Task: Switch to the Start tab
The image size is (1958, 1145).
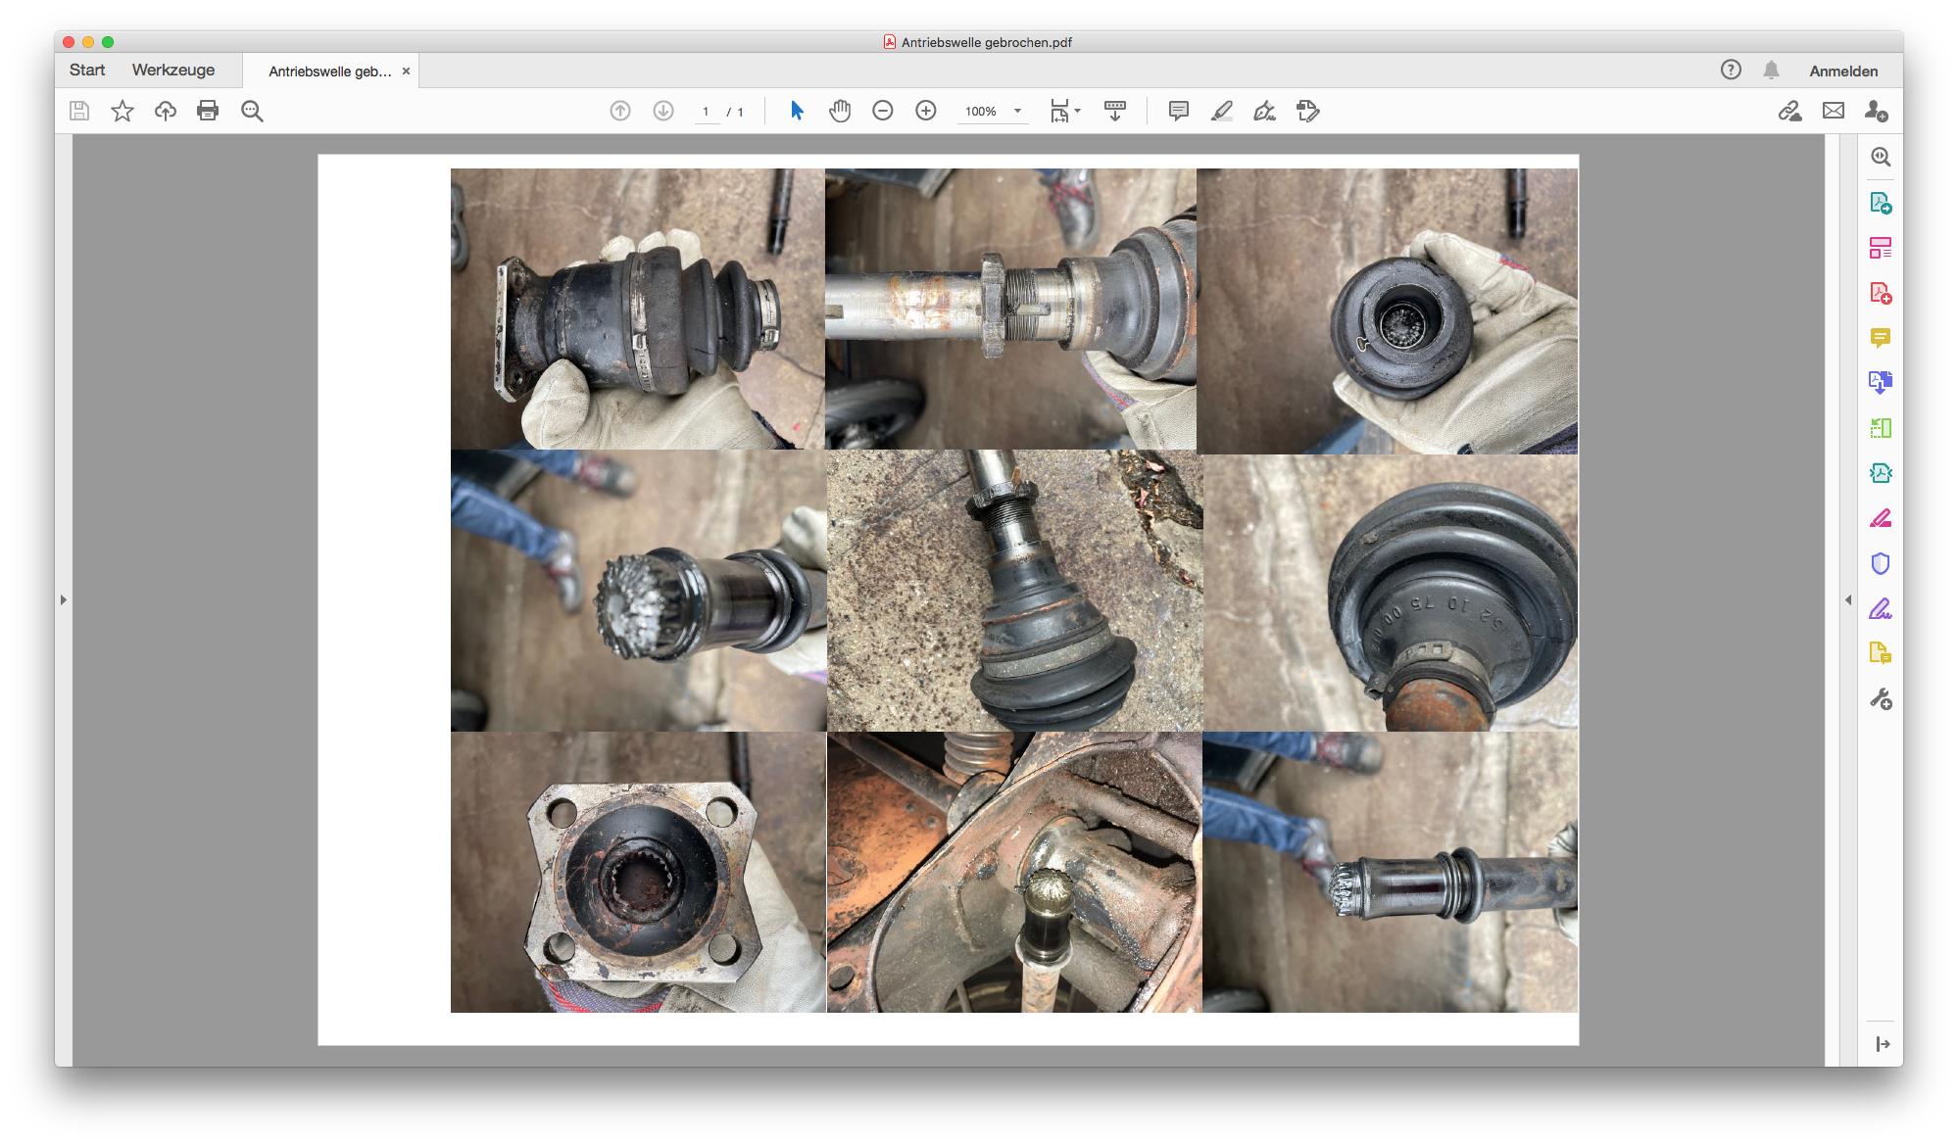Action: (87, 71)
